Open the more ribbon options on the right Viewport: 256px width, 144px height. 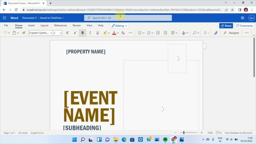click(247, 33)
